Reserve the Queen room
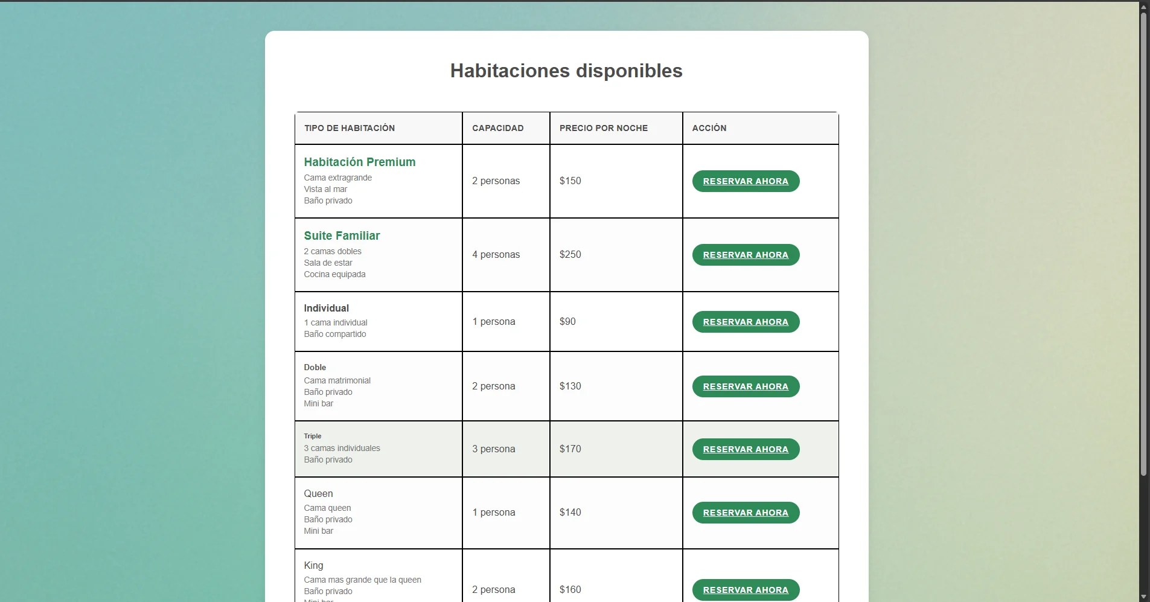This screenshot has height=602, width=1150. [746, 513]
